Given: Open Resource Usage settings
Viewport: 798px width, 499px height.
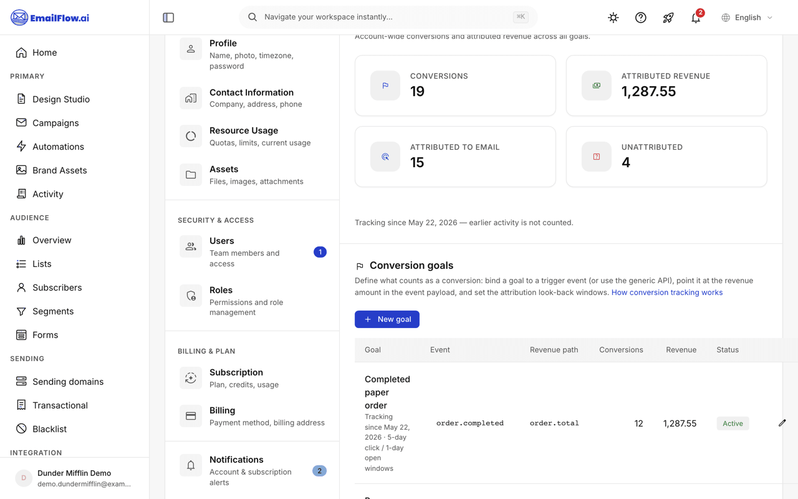Looking at the screenshot, I should [252, 137].
